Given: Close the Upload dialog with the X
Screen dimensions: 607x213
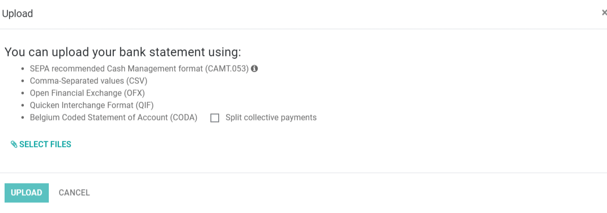Looking at the screenshot, I should [604, 13].
